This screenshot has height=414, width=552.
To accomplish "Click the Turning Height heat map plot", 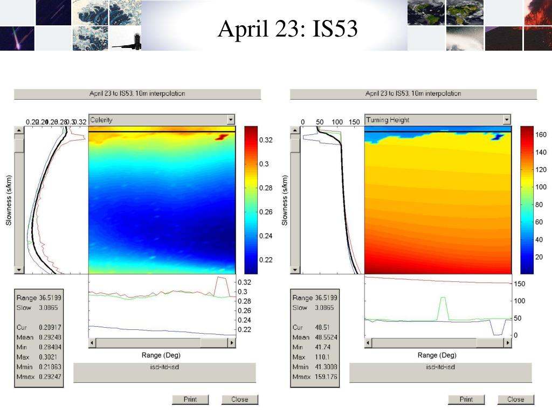I will point(438,200).
